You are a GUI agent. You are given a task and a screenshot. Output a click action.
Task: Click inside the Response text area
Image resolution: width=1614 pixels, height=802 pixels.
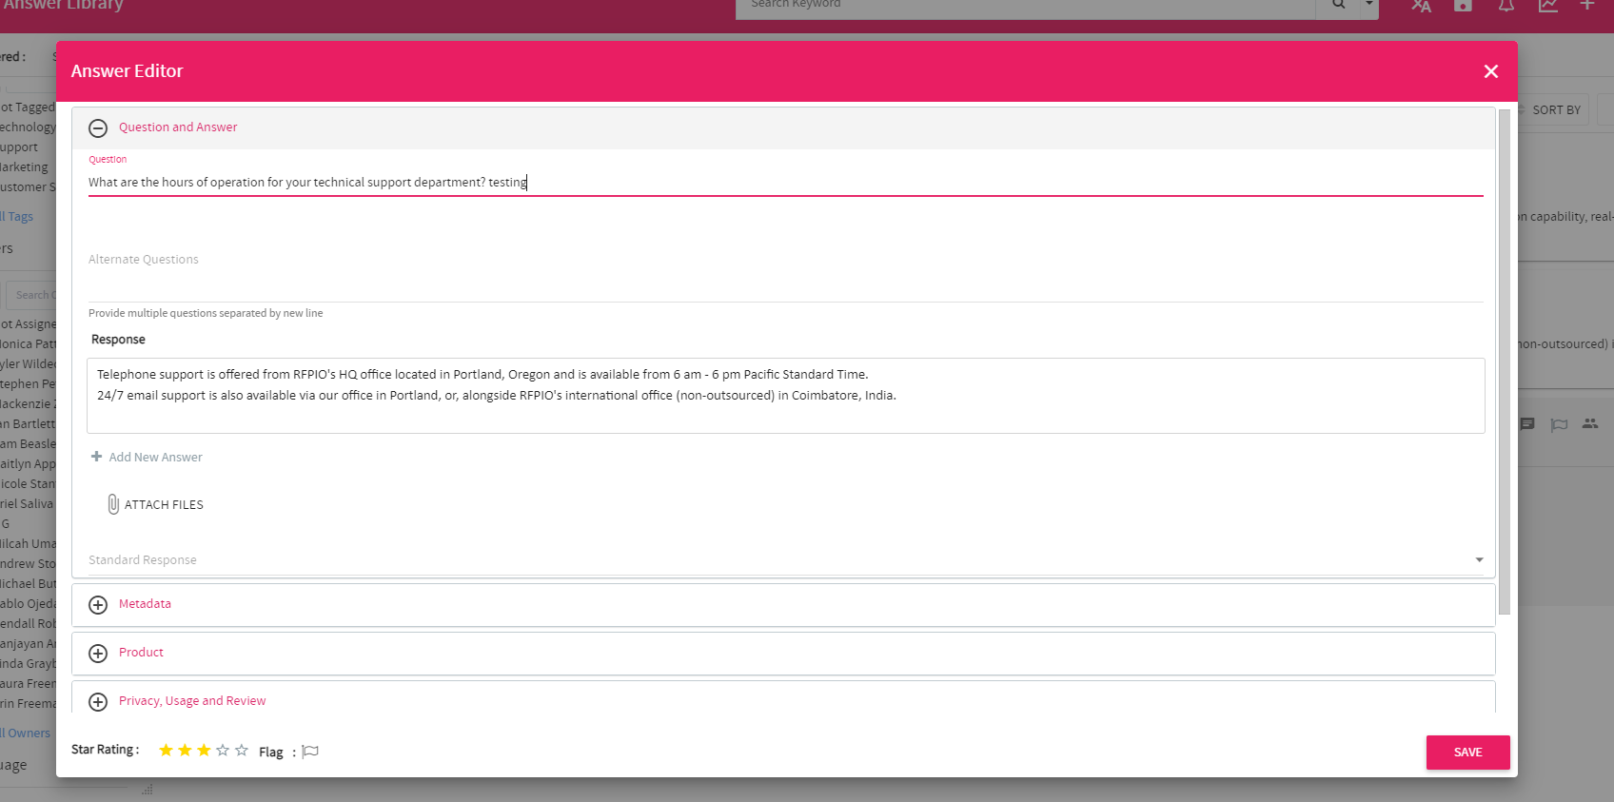click(x=786, y=396)
